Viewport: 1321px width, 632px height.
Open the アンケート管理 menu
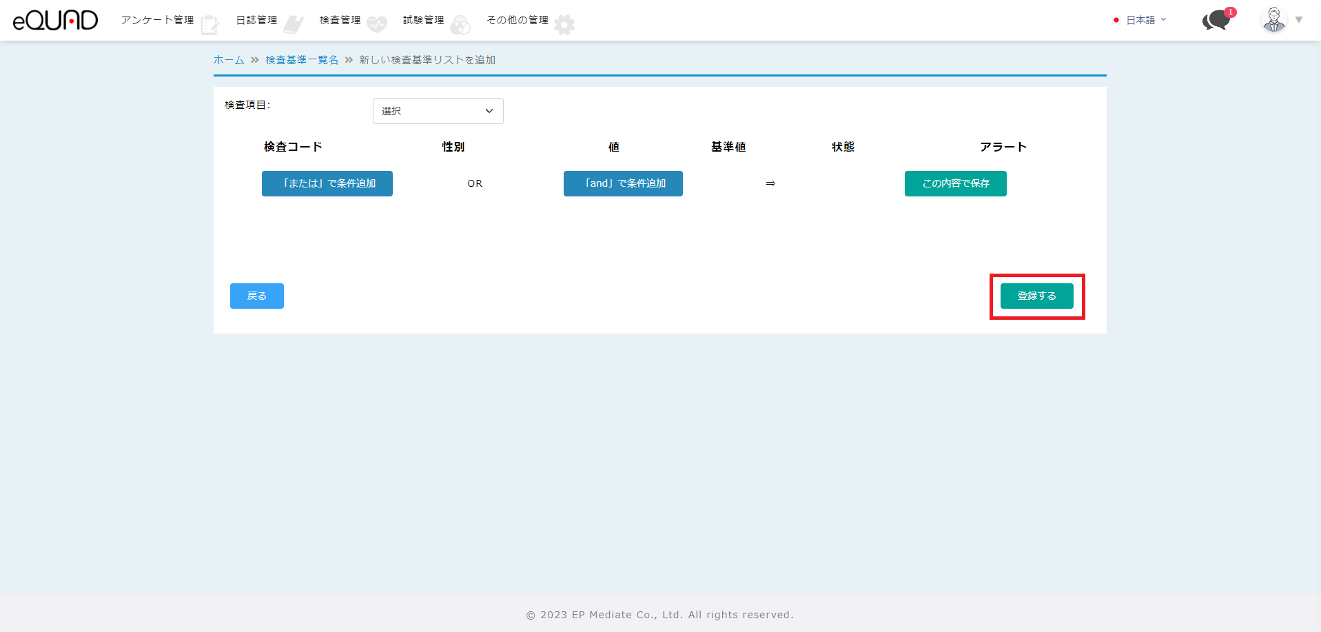[x=157, y=21]
